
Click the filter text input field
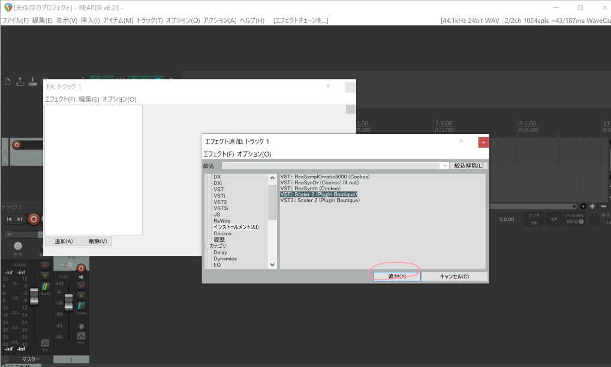tap(331, 166)
